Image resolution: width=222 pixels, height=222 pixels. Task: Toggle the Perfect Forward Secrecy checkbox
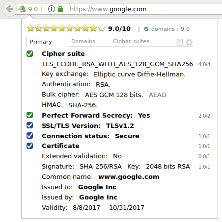click(29, 115)
